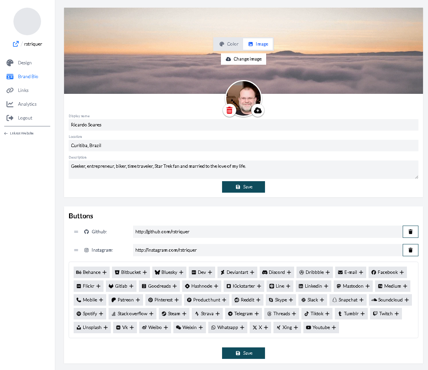Viewport: 428px width, 370px height.
Task: Click the Change image button
Action: (244, 59)
